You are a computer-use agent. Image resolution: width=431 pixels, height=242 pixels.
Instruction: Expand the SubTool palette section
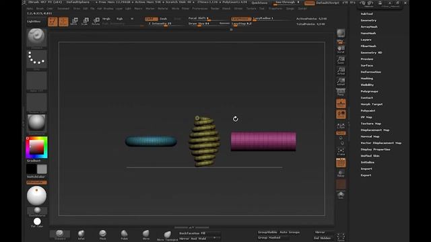[x=366, y=13]
